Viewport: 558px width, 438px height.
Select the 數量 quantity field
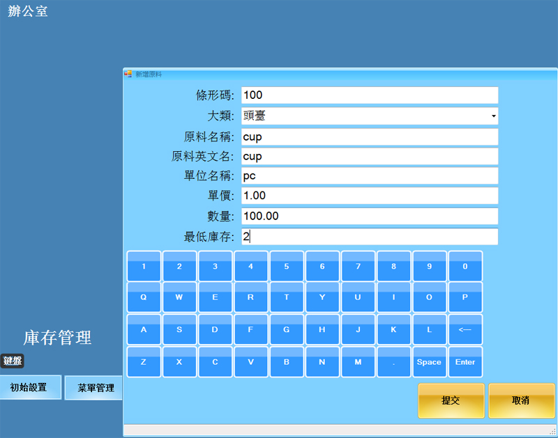370,217
